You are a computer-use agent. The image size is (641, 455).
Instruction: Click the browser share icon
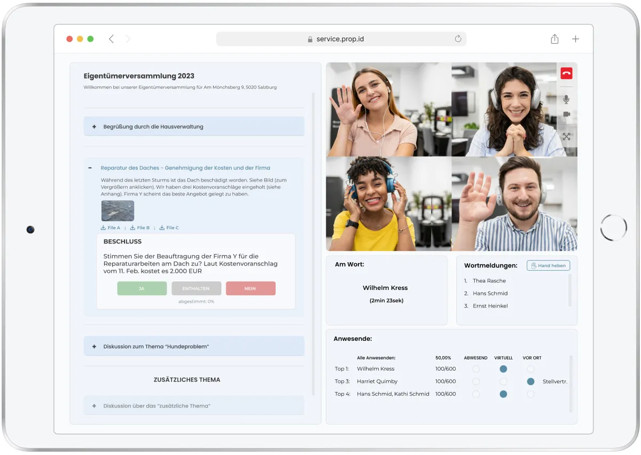(554, 39)
